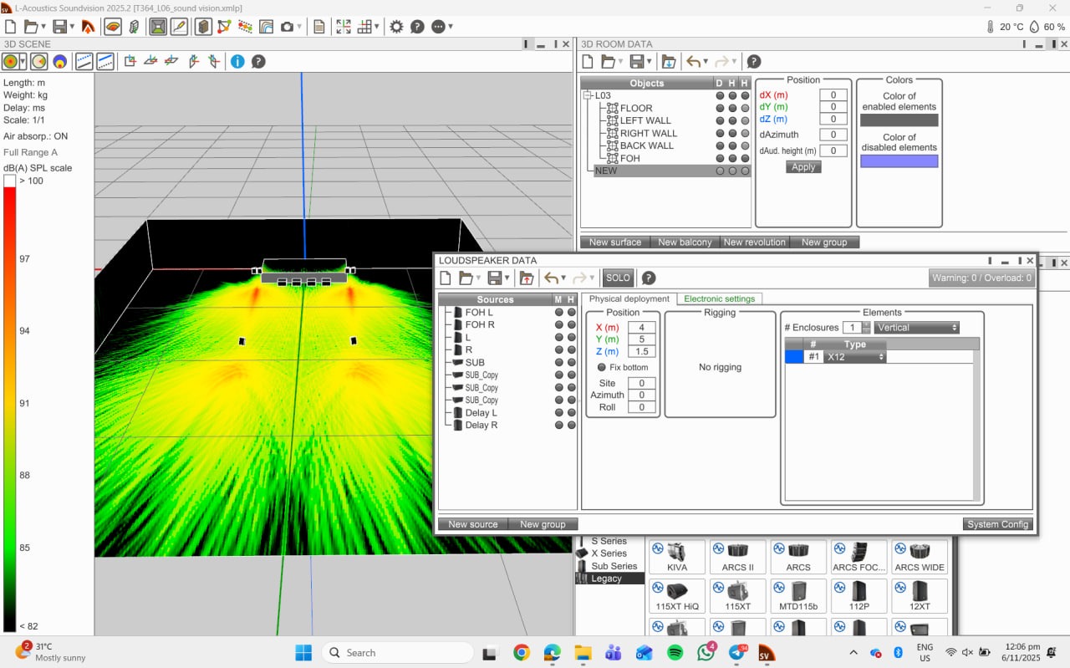
Task: Open the report document icon in main toolbar
Action: click(319, 27)
